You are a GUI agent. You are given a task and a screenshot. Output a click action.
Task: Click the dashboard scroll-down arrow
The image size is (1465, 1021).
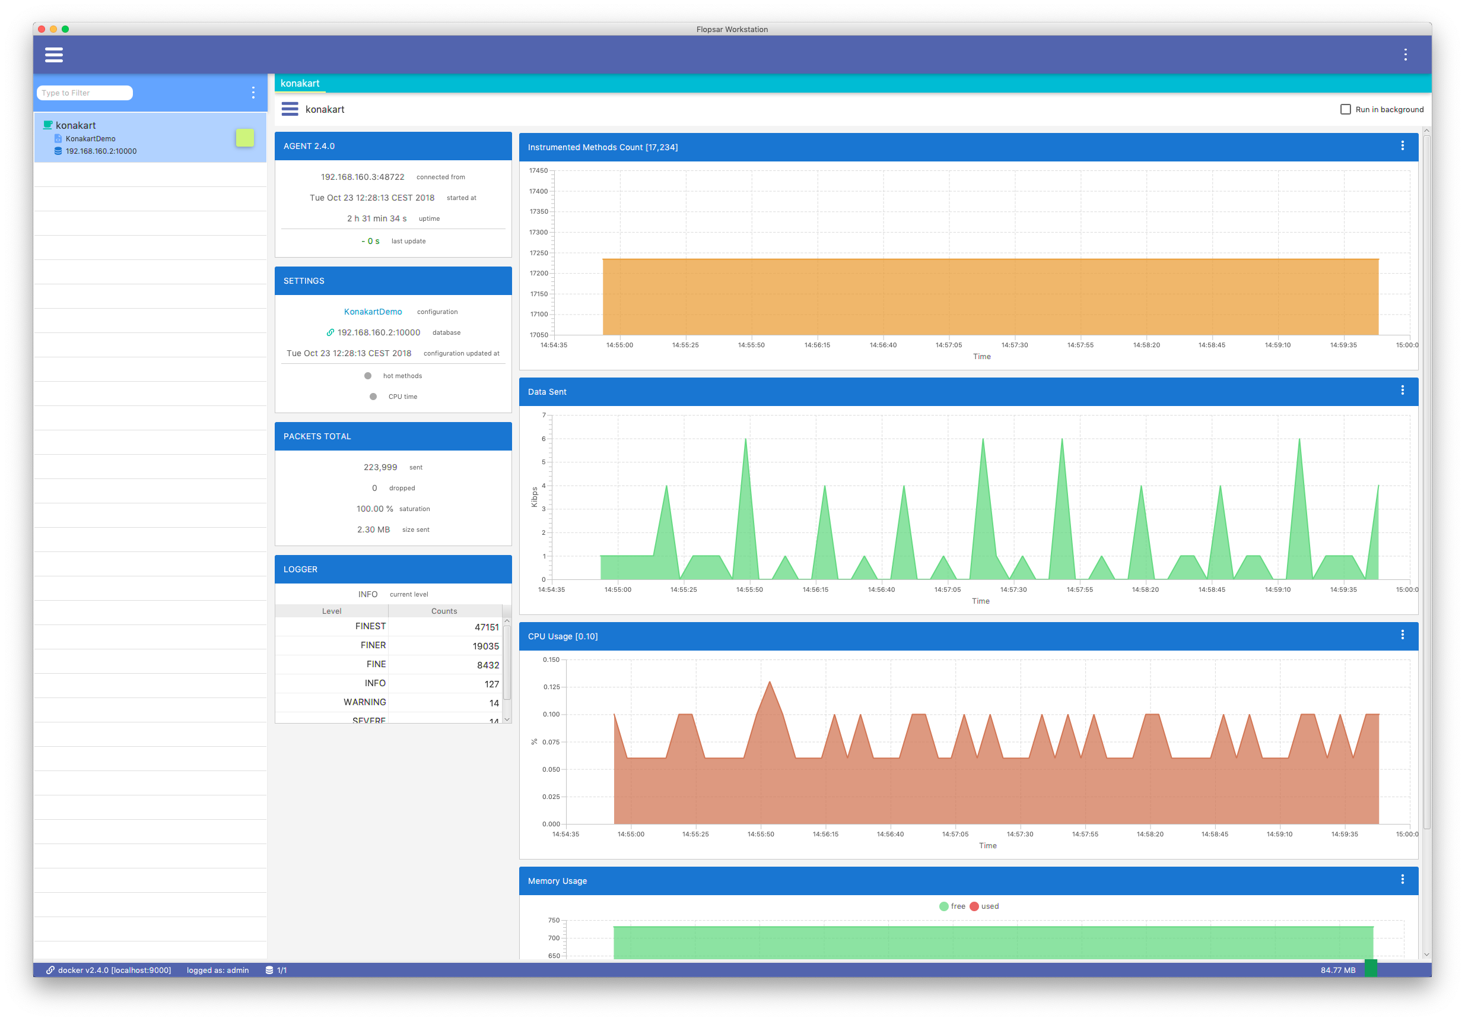click(x=1426, y=955)
